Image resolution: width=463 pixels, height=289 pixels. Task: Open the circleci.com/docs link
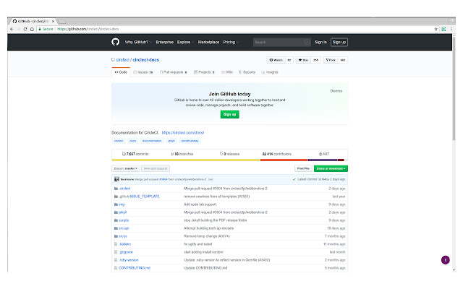(183, 133)
